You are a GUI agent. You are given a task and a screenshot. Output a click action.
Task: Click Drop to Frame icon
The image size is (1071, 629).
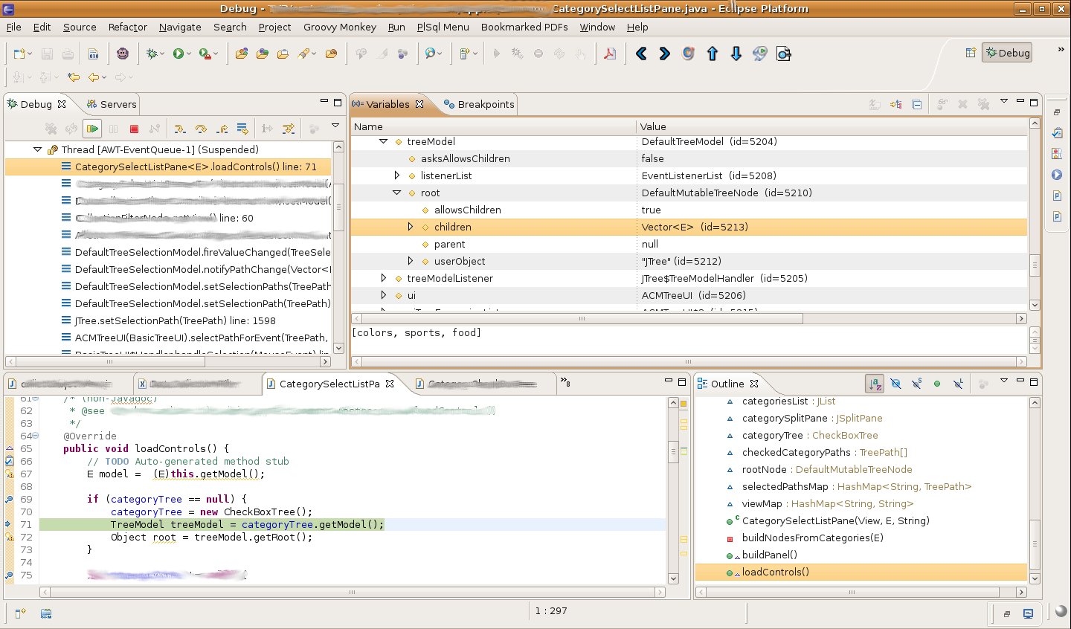242,129
